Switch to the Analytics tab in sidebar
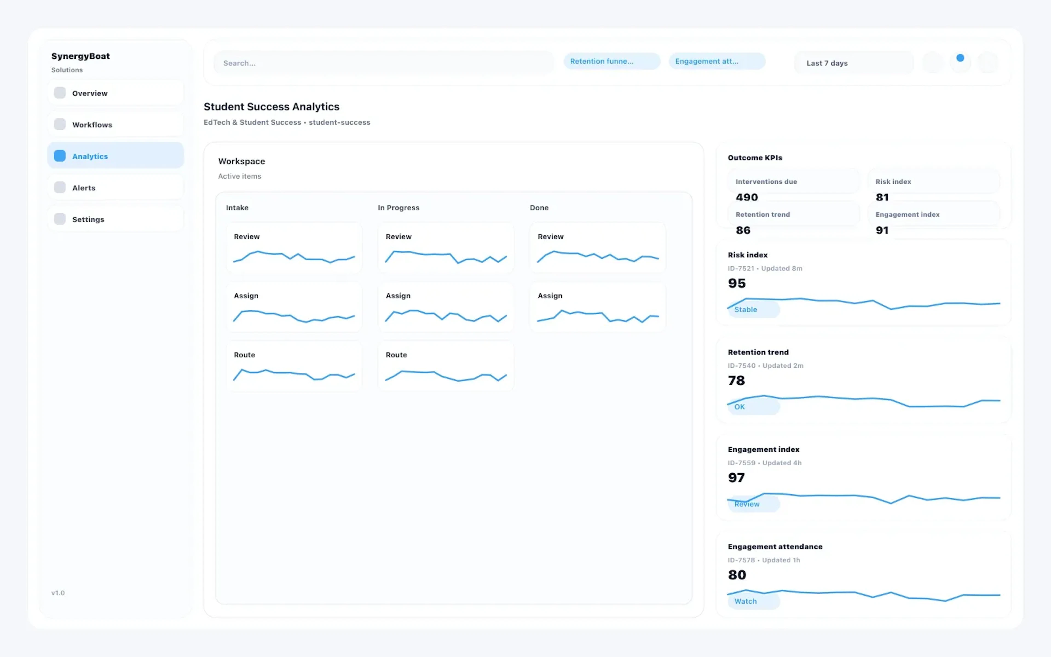The width and height of the screenshot is (1051, 657). (x=90, y=155)
